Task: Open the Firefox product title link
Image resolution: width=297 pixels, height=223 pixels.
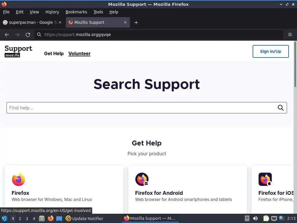Action: (x=20, y=193)
